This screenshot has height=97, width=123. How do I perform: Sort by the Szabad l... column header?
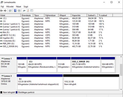click(92, 15)
